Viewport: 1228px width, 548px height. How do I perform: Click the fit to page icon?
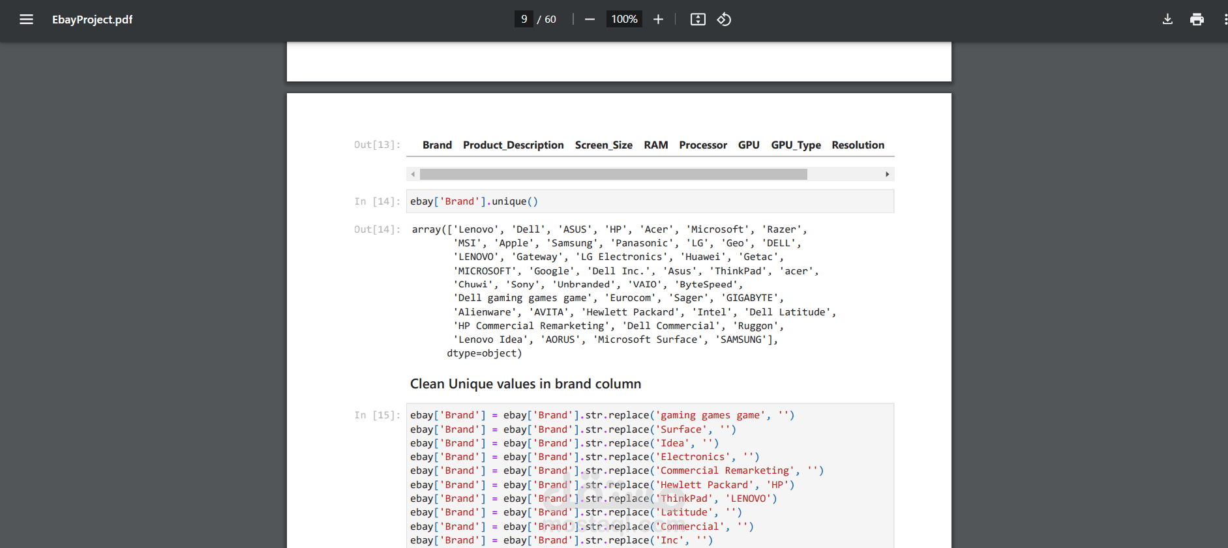pyautogui.click(x=698, y=20)
